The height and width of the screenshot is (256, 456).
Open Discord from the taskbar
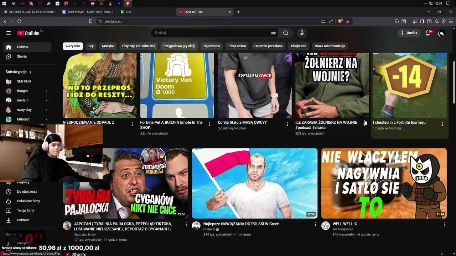point(92,4)
